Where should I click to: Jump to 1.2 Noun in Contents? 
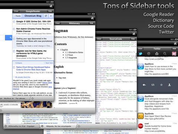(x=69, y=55)
